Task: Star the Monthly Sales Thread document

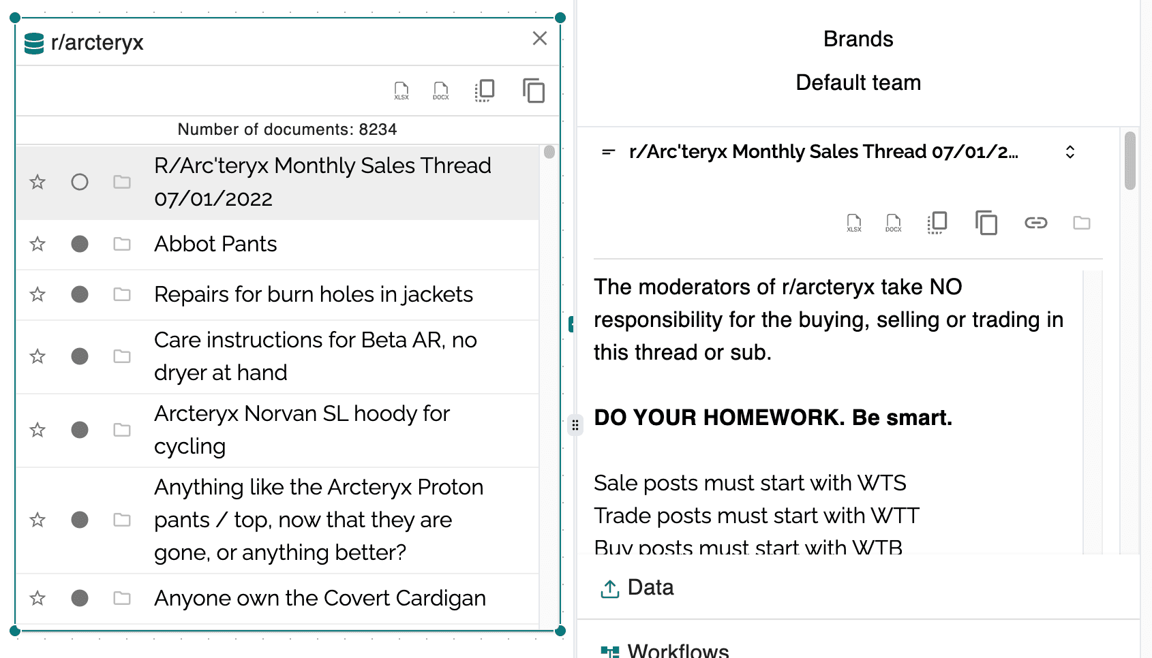Action: pyautogui.click(x=37, y=182)
